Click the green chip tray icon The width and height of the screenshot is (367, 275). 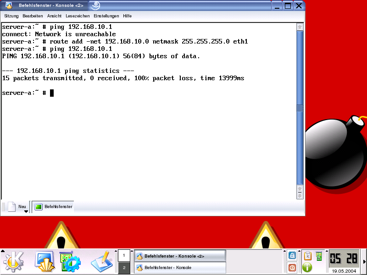(x=319, y=256)
